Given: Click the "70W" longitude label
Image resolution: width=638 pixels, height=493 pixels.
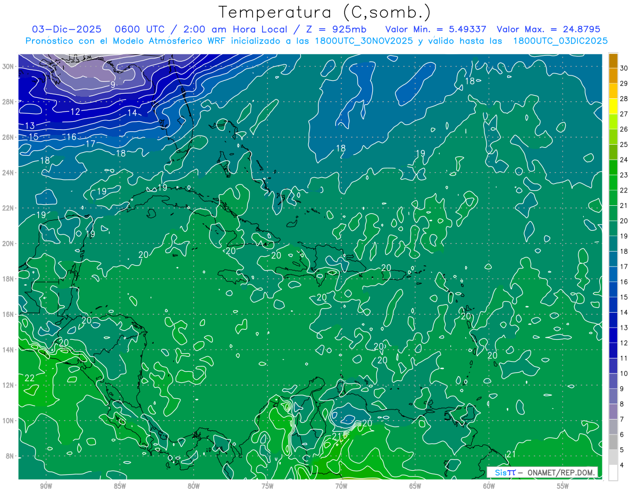Looking at the screenshot, I should click(x=341, y=486).
